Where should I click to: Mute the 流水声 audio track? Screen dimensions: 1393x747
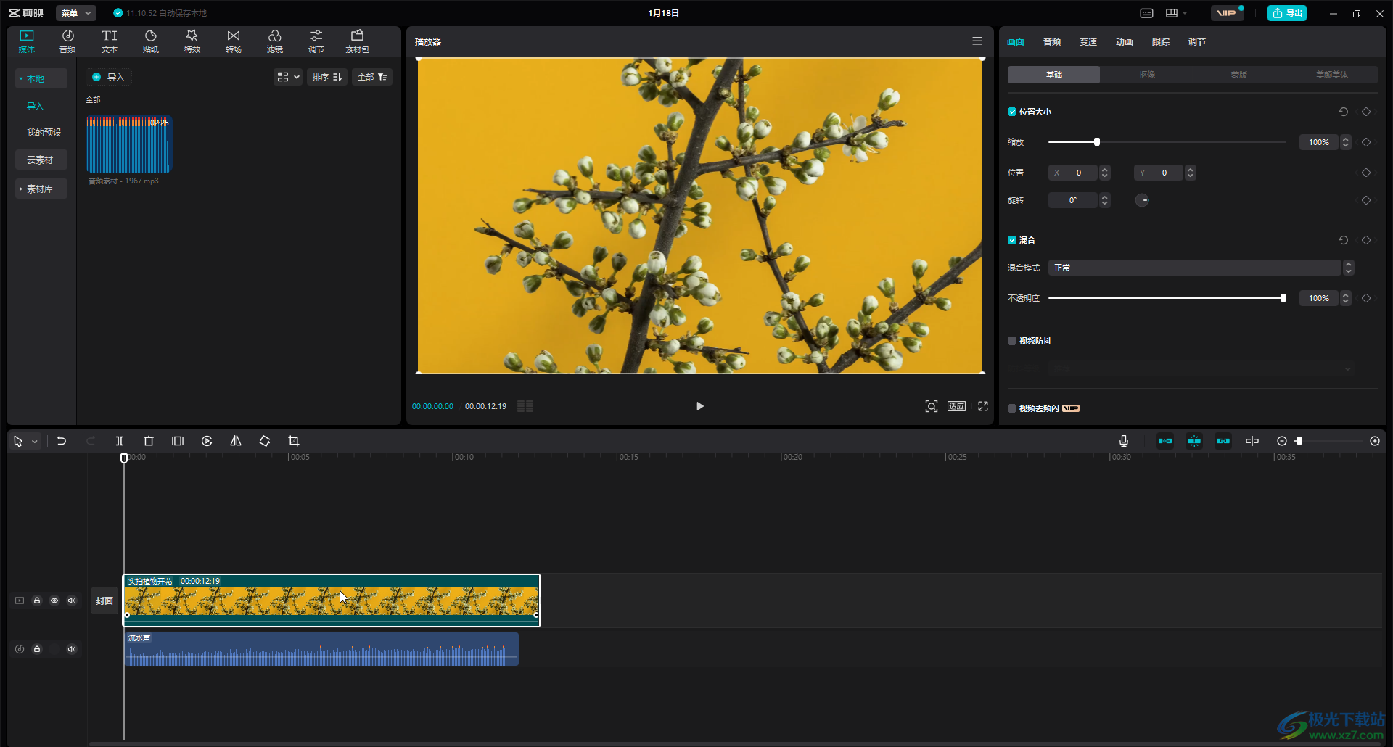coord(72,649)
